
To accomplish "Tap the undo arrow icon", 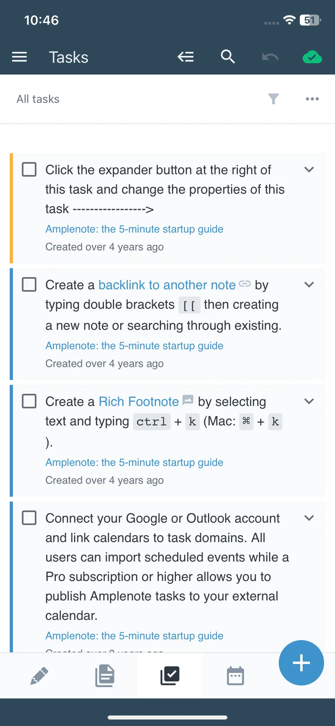I will point(270,57).
